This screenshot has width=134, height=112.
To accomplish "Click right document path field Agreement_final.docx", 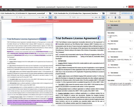I will click(76, 13).
